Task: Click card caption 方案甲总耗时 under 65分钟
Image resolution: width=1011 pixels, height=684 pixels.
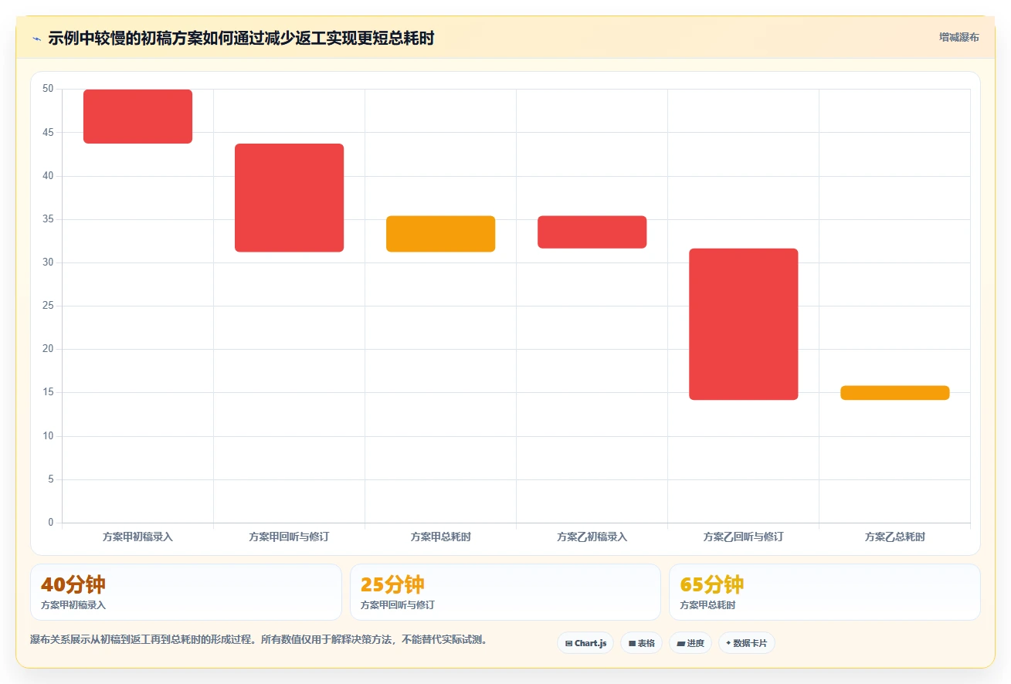Action: click(x=707, y=605)
